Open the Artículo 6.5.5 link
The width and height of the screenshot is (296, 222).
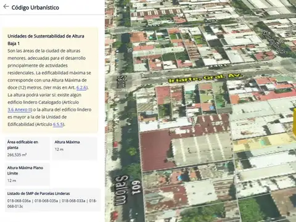pos(58,125)
